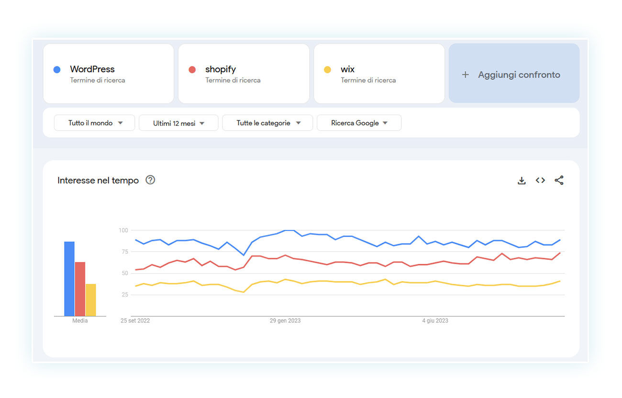Click the red shopify color dot
This screenshot has width=622, height=398.
point(192,70)
